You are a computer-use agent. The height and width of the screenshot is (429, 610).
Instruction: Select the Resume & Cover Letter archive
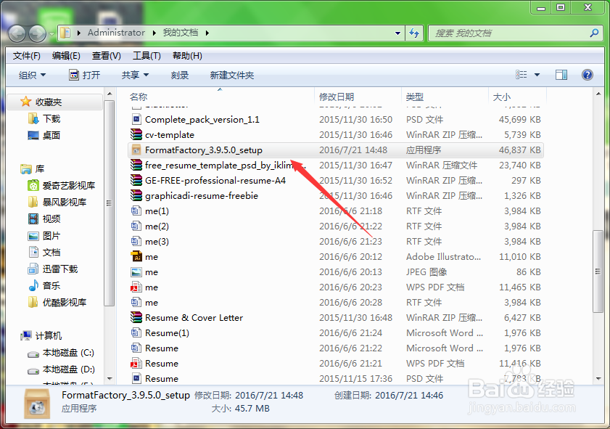pyautogui.click(x=335, y=317)
